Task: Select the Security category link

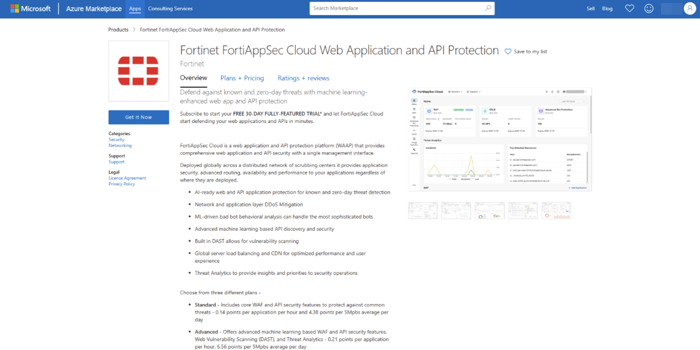Action: (x=116, y=140)
